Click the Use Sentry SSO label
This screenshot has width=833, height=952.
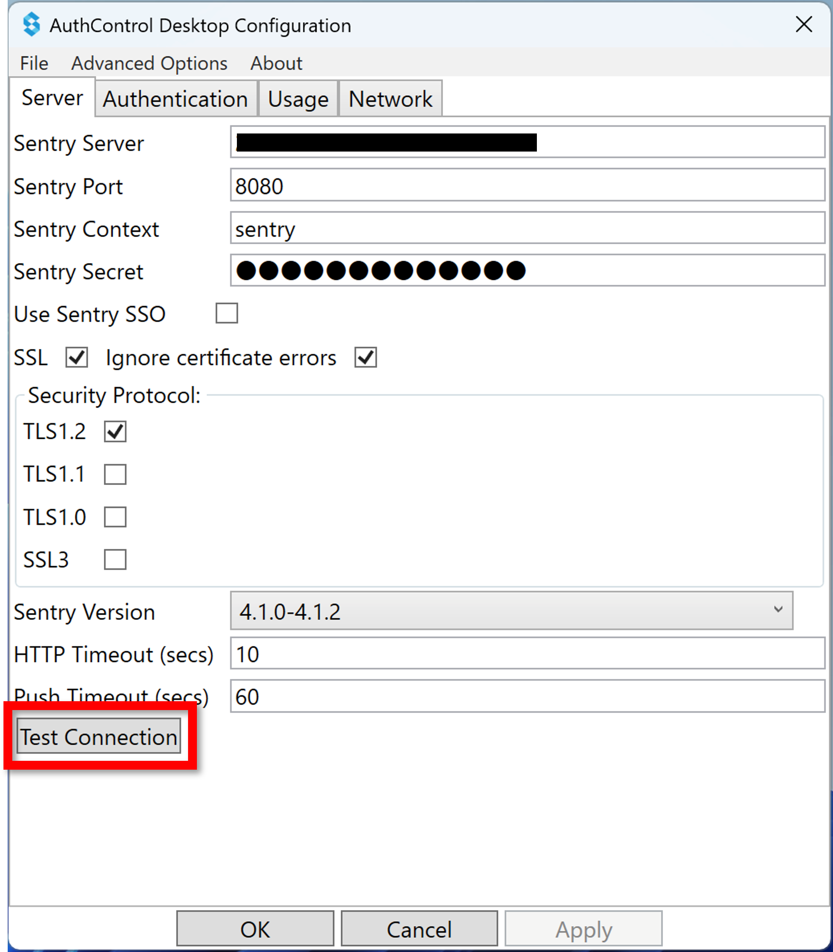coord(90,314)
